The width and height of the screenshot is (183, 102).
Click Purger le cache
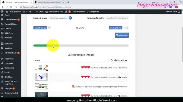[x=79, y=12]
